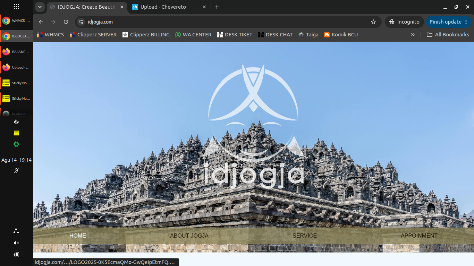Open the SERVICE menu item
The width and height of the screenshot is (474, 266).
(x=305, y=236)
